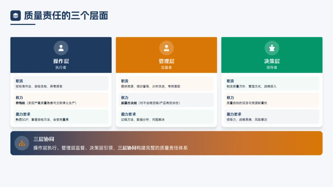Click 能力要求 label in the 管理层 card

[129, 114]
